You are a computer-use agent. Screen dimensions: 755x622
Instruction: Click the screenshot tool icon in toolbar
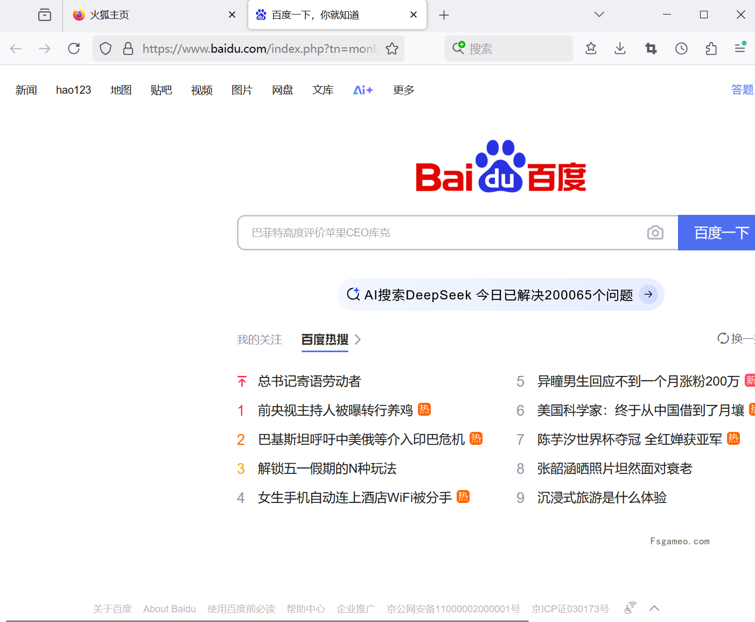pos(651,48)
